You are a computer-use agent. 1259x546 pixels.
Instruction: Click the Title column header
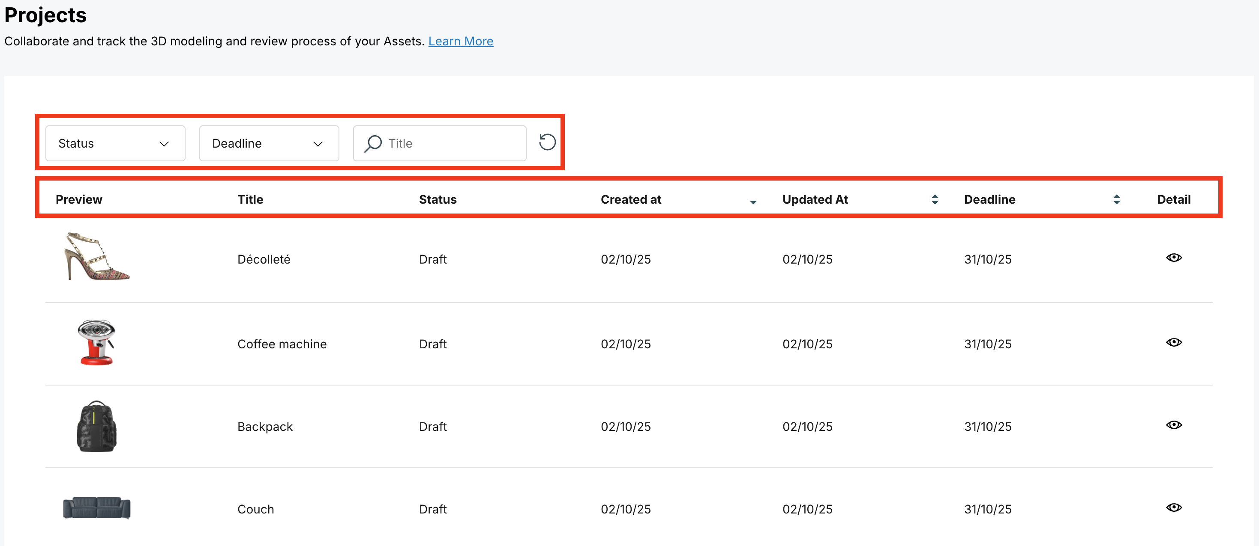(250, 199)
